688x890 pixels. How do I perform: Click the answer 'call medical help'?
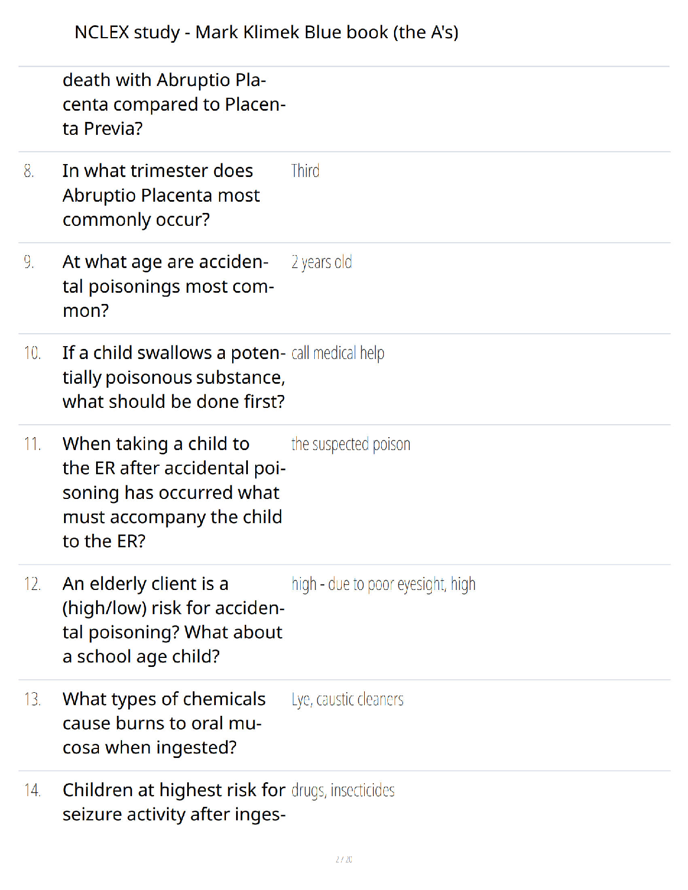[338, 353]
